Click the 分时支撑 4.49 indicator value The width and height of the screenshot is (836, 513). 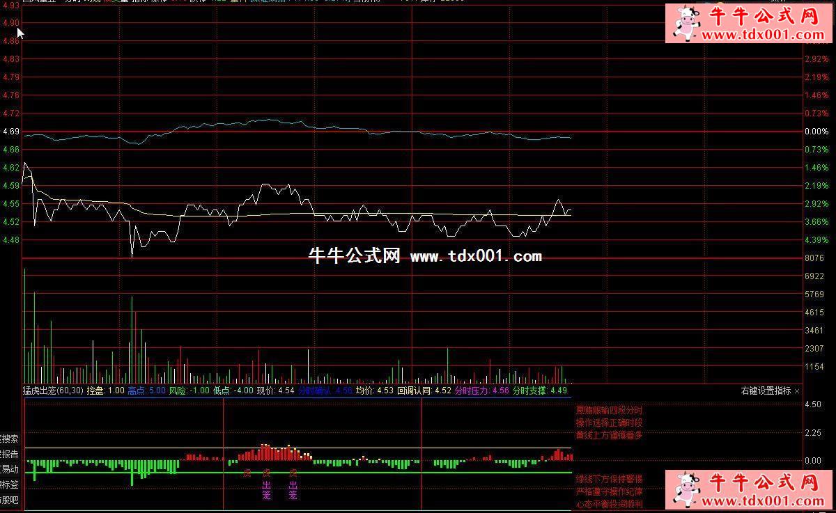click(x=539, y=391)
